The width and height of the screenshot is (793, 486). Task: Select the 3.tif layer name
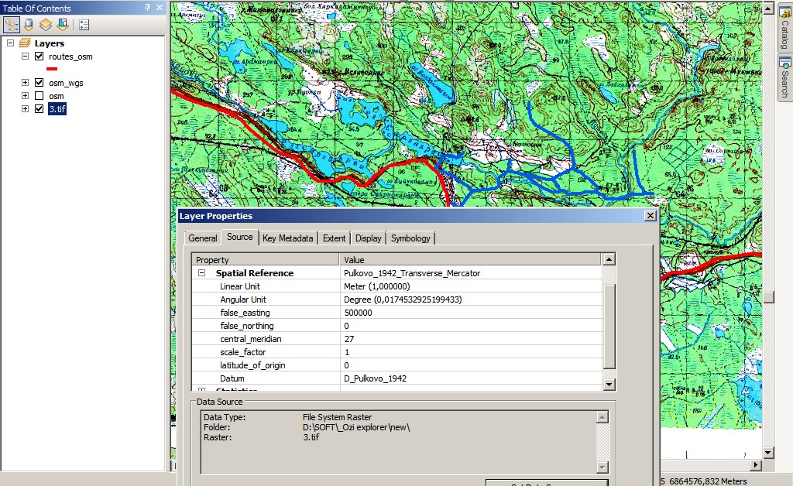click(57, 109)
